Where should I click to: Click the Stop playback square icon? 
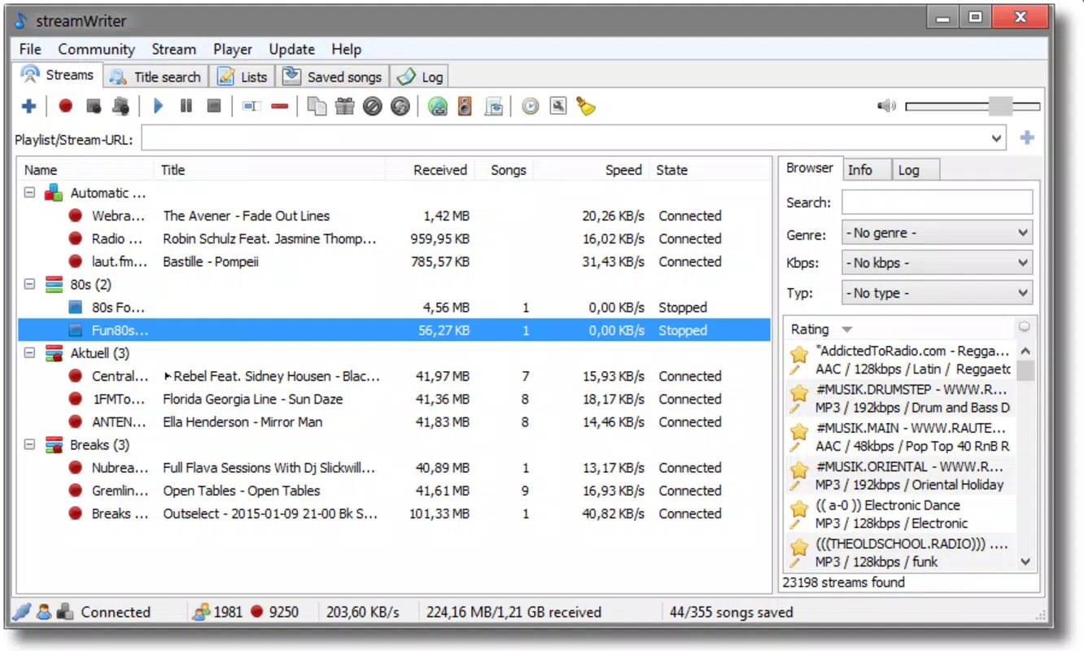[214, 106]
